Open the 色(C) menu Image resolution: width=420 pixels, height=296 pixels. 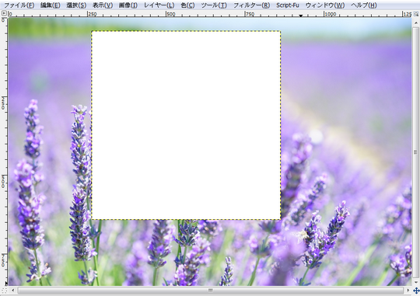[x=187, y=5]
